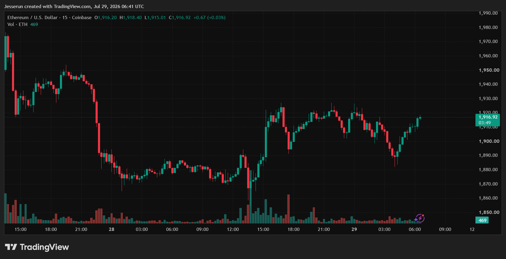This screenshot has height=259, width=506.
Task: Click the 1,880.00 price axis label
Action: [x=489, y=170]
